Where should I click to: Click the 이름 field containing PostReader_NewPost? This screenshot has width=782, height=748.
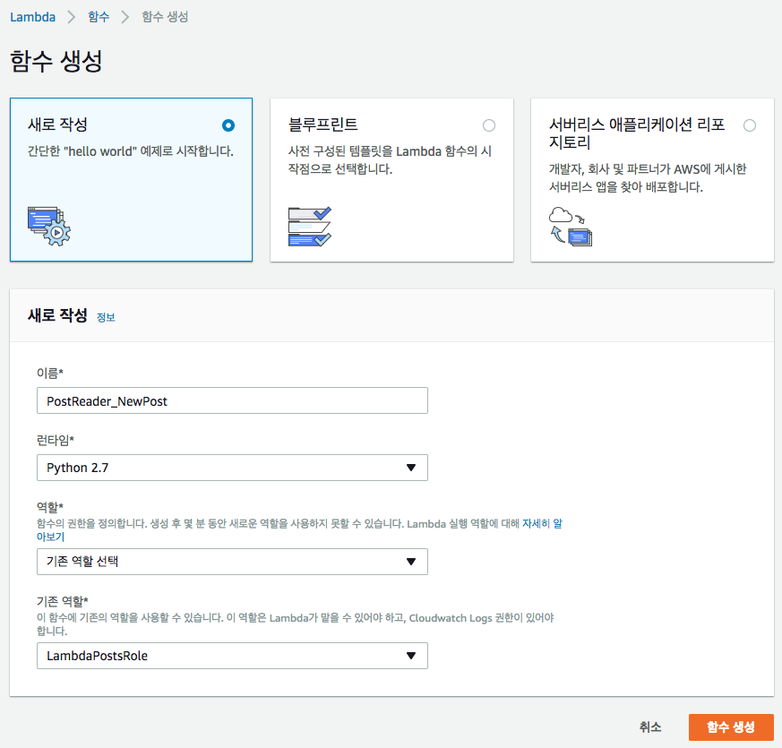click(x=232, y=400)
